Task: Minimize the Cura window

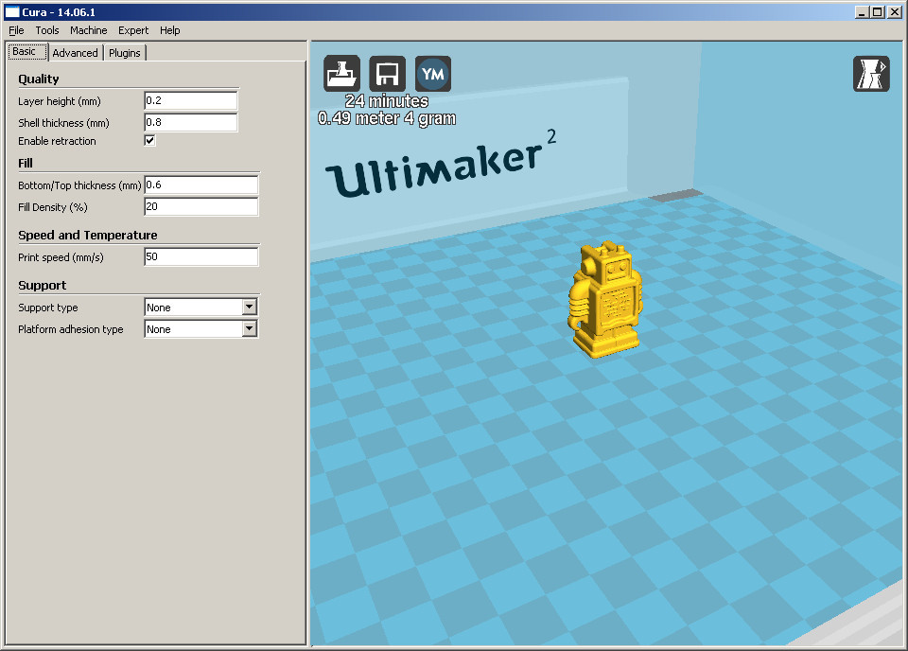Action: tap(862, 11)
